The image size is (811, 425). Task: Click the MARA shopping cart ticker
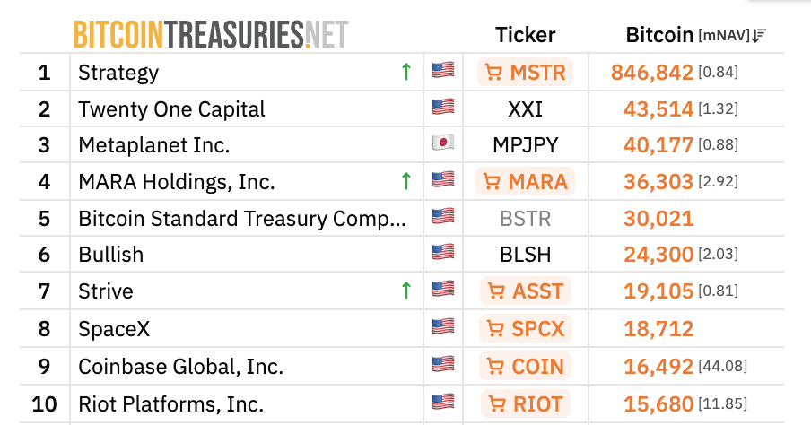tap(525, 181)
